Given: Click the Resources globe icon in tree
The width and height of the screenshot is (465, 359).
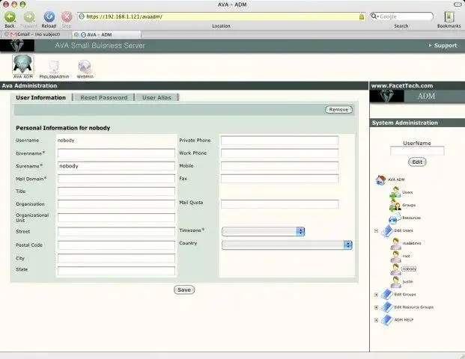Looking at the screenshot, I should point(394,218).
